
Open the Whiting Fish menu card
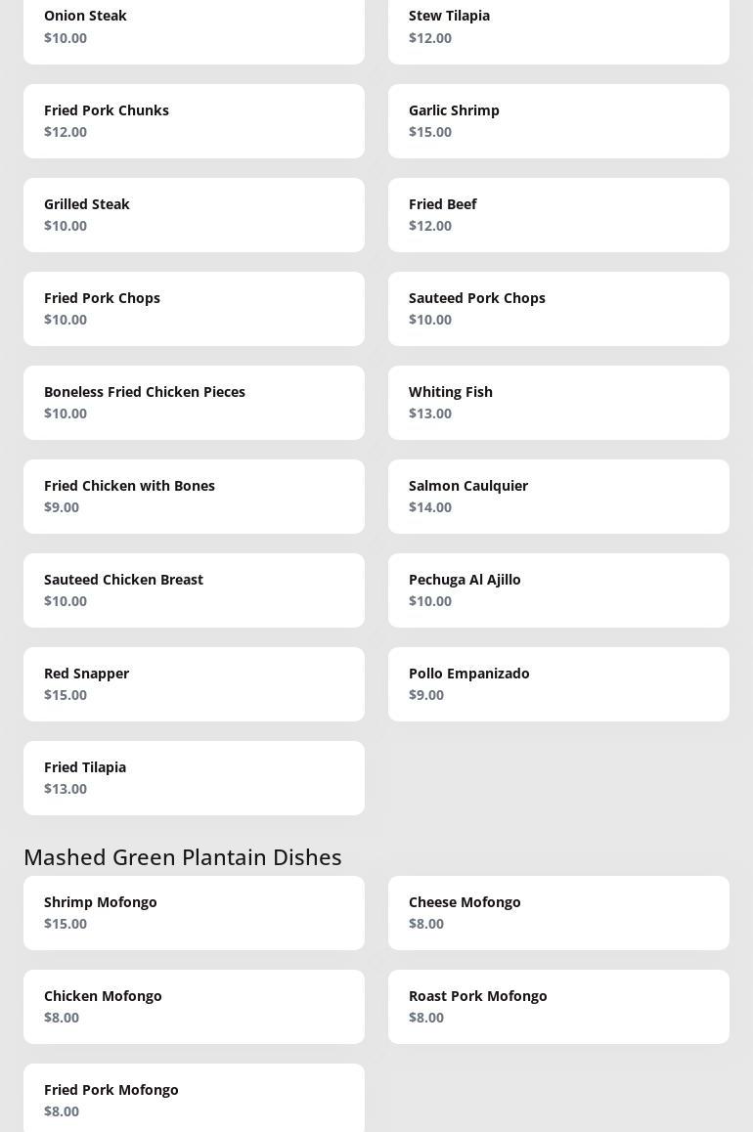(558, 403)
